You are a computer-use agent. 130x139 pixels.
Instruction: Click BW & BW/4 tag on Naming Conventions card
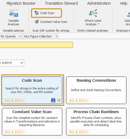pos(78,100)
